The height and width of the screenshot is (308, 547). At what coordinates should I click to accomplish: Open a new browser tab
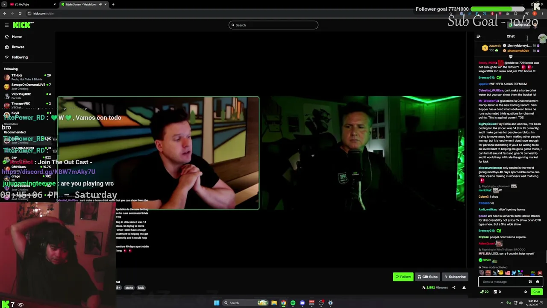(113, 4)
